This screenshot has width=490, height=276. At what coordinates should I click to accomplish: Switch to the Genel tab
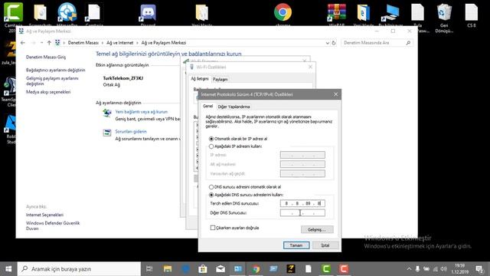pyautogui.click(x=207, y=106)
